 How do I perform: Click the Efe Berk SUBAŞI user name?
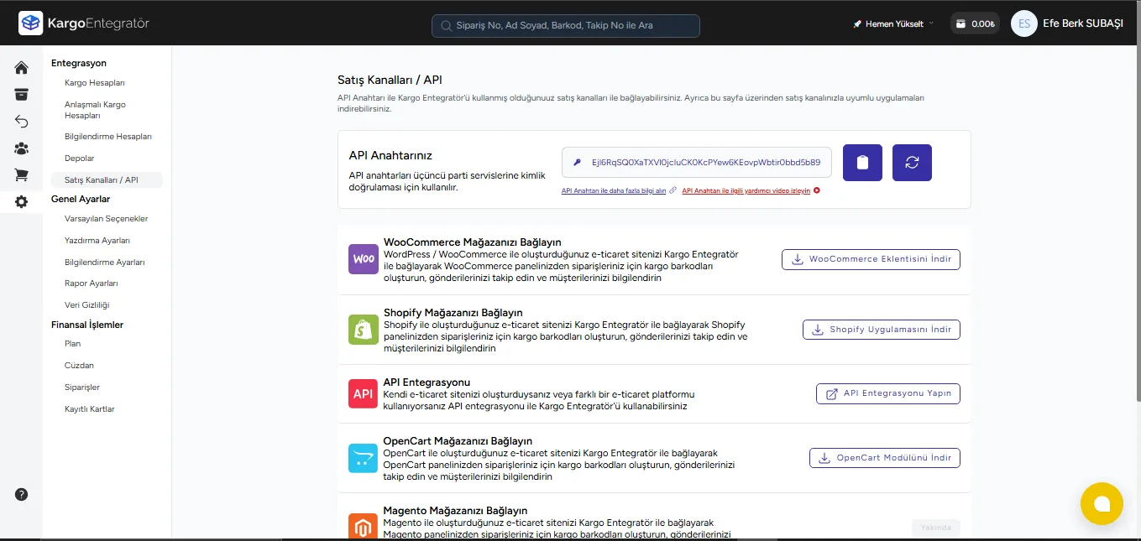click(x=1082, y=24)
